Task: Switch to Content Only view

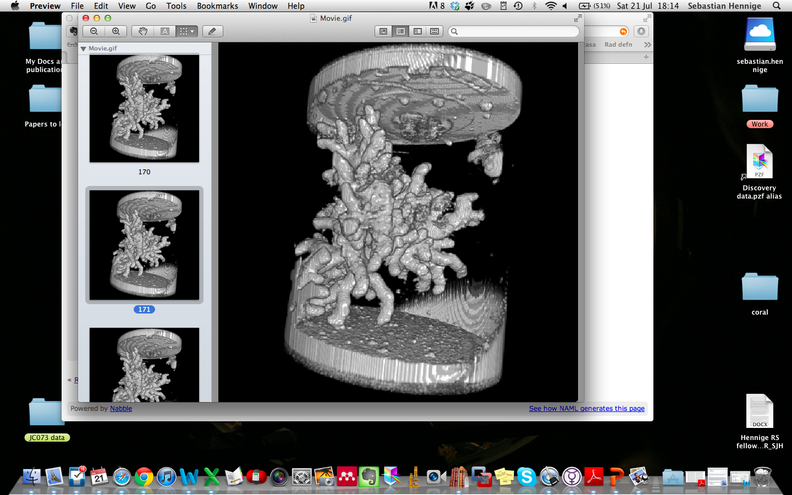Action: pyautogui.click(x=383, y=31)
